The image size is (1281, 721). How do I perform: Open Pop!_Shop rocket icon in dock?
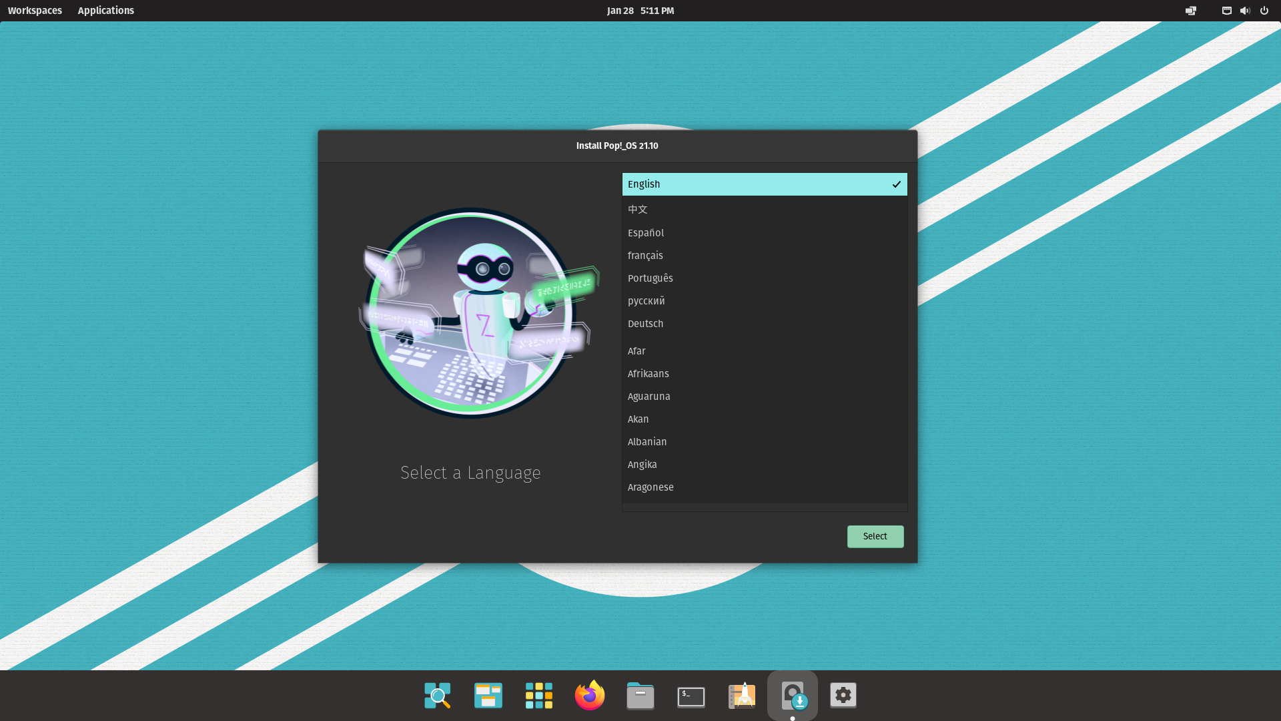742,696
